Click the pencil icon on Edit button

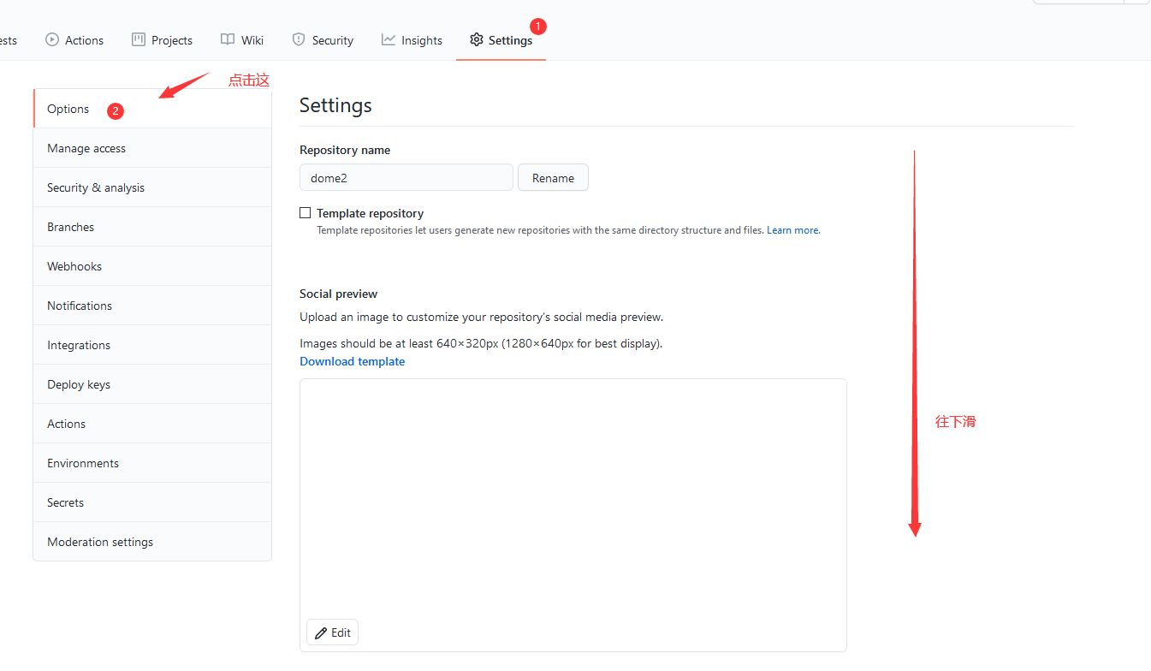(x=321, y=632)
